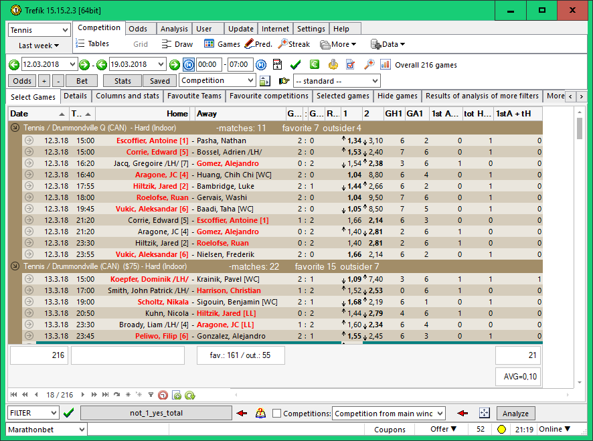Click the bar chart icon near Overall games
The width and height of the screenshot is (593, 441).
(x=386, y=65)
